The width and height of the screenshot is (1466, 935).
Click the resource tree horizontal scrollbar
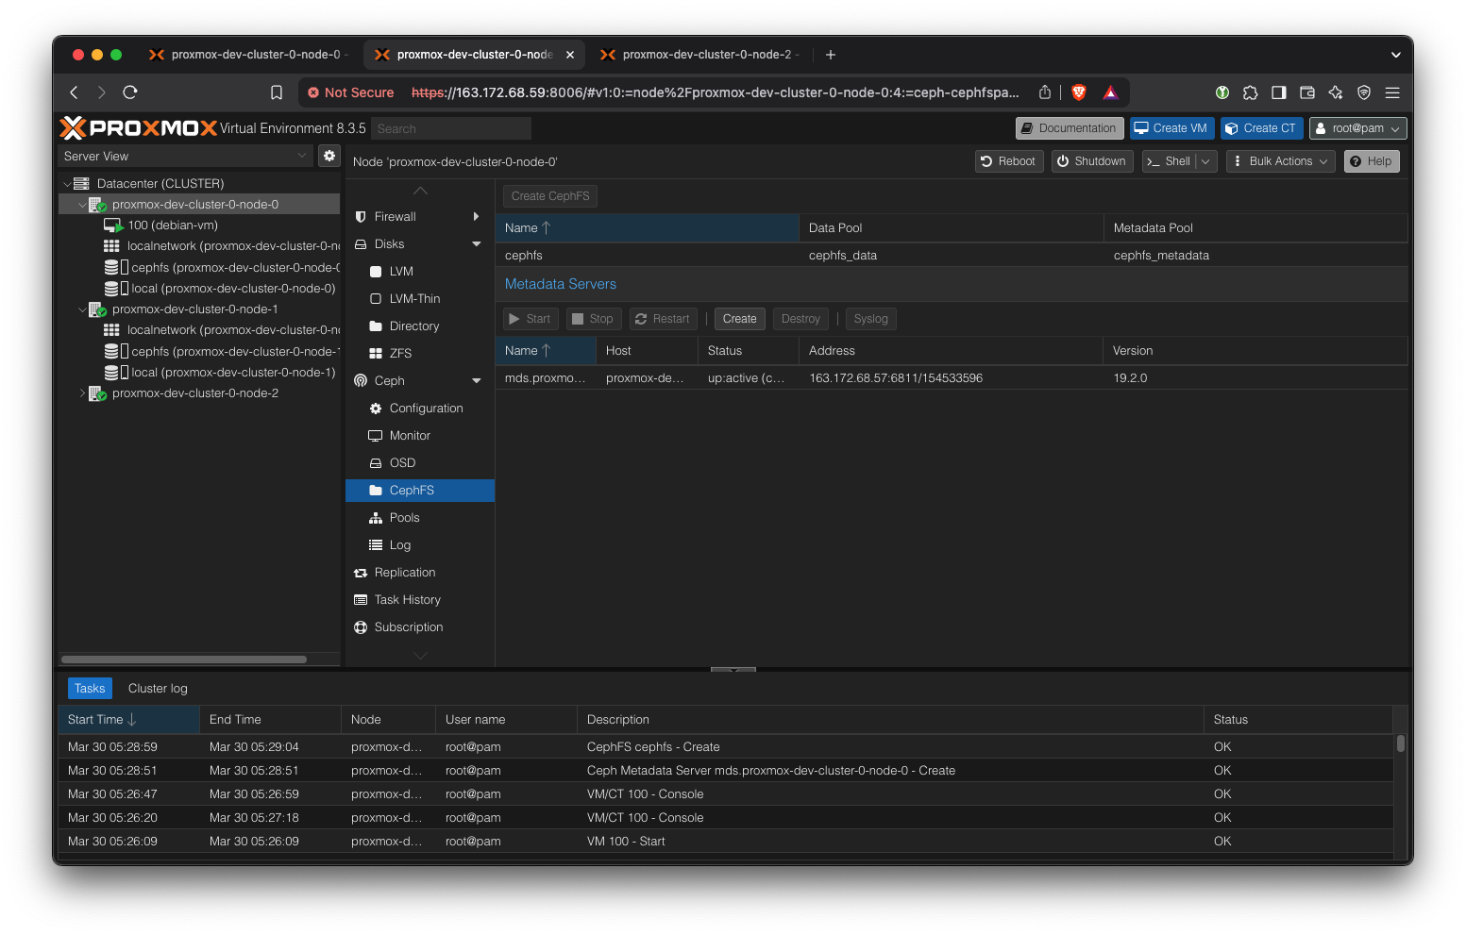tap(184, 660)
